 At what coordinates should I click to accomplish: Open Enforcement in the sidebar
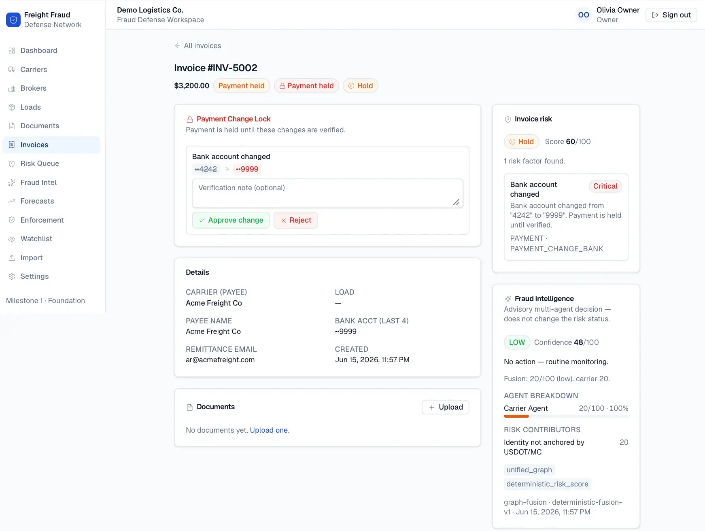(x=51, y=220)
